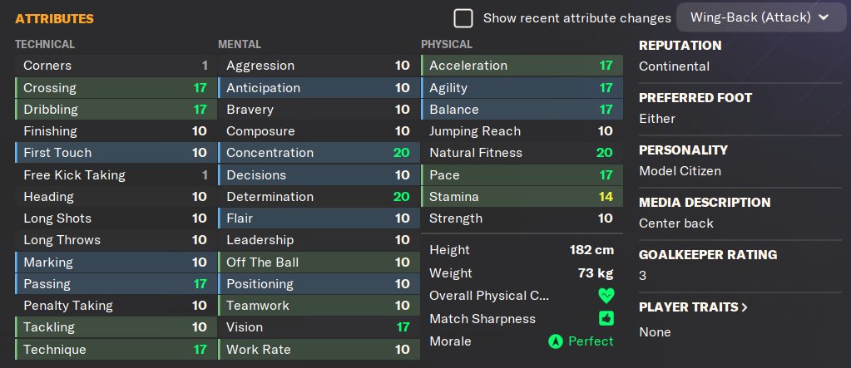Select the Concentration attribute row

316,153
